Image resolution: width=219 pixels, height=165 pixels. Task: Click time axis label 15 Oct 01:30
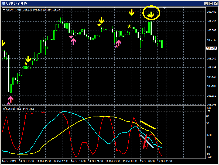click(130, 161)
